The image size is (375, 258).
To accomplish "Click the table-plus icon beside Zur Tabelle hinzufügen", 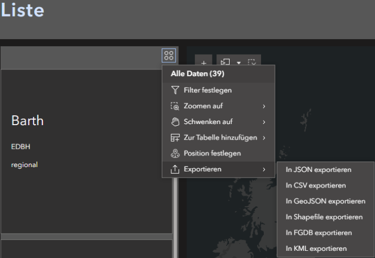I will click(175, 138).
